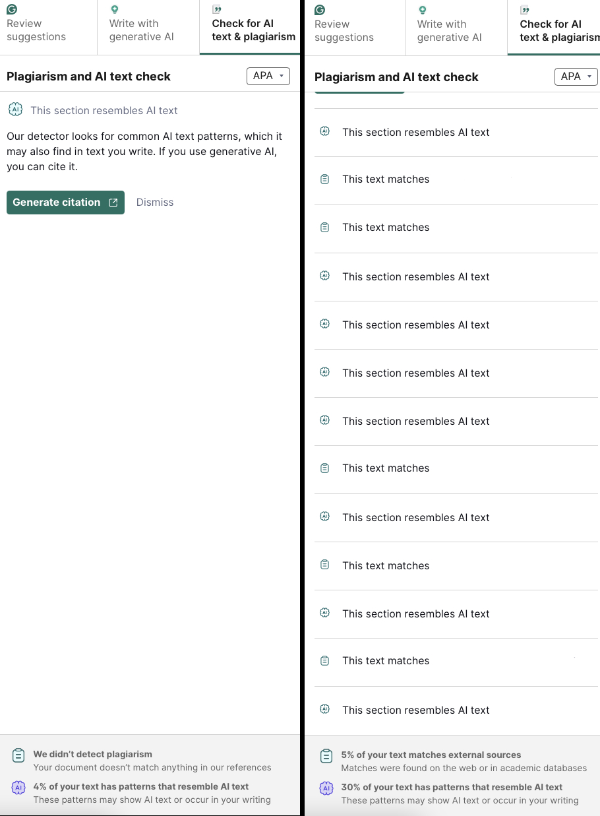Image resolution: width=600 pixels, height=816 pixels.
Task: Click the clipboard icon next to 'We didn't detect plagiarism'
Action: click(18, 756)
